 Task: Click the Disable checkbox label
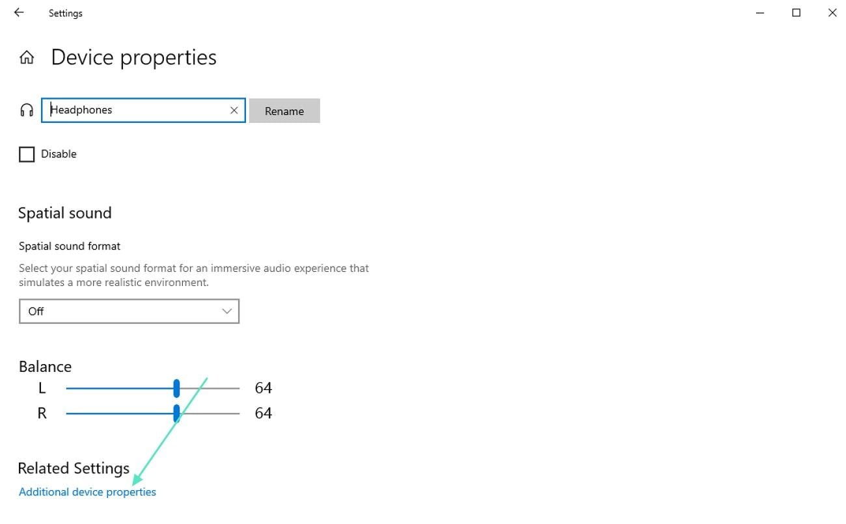[59, 154]
